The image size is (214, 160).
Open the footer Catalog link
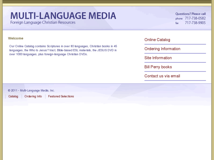point(13,96)
